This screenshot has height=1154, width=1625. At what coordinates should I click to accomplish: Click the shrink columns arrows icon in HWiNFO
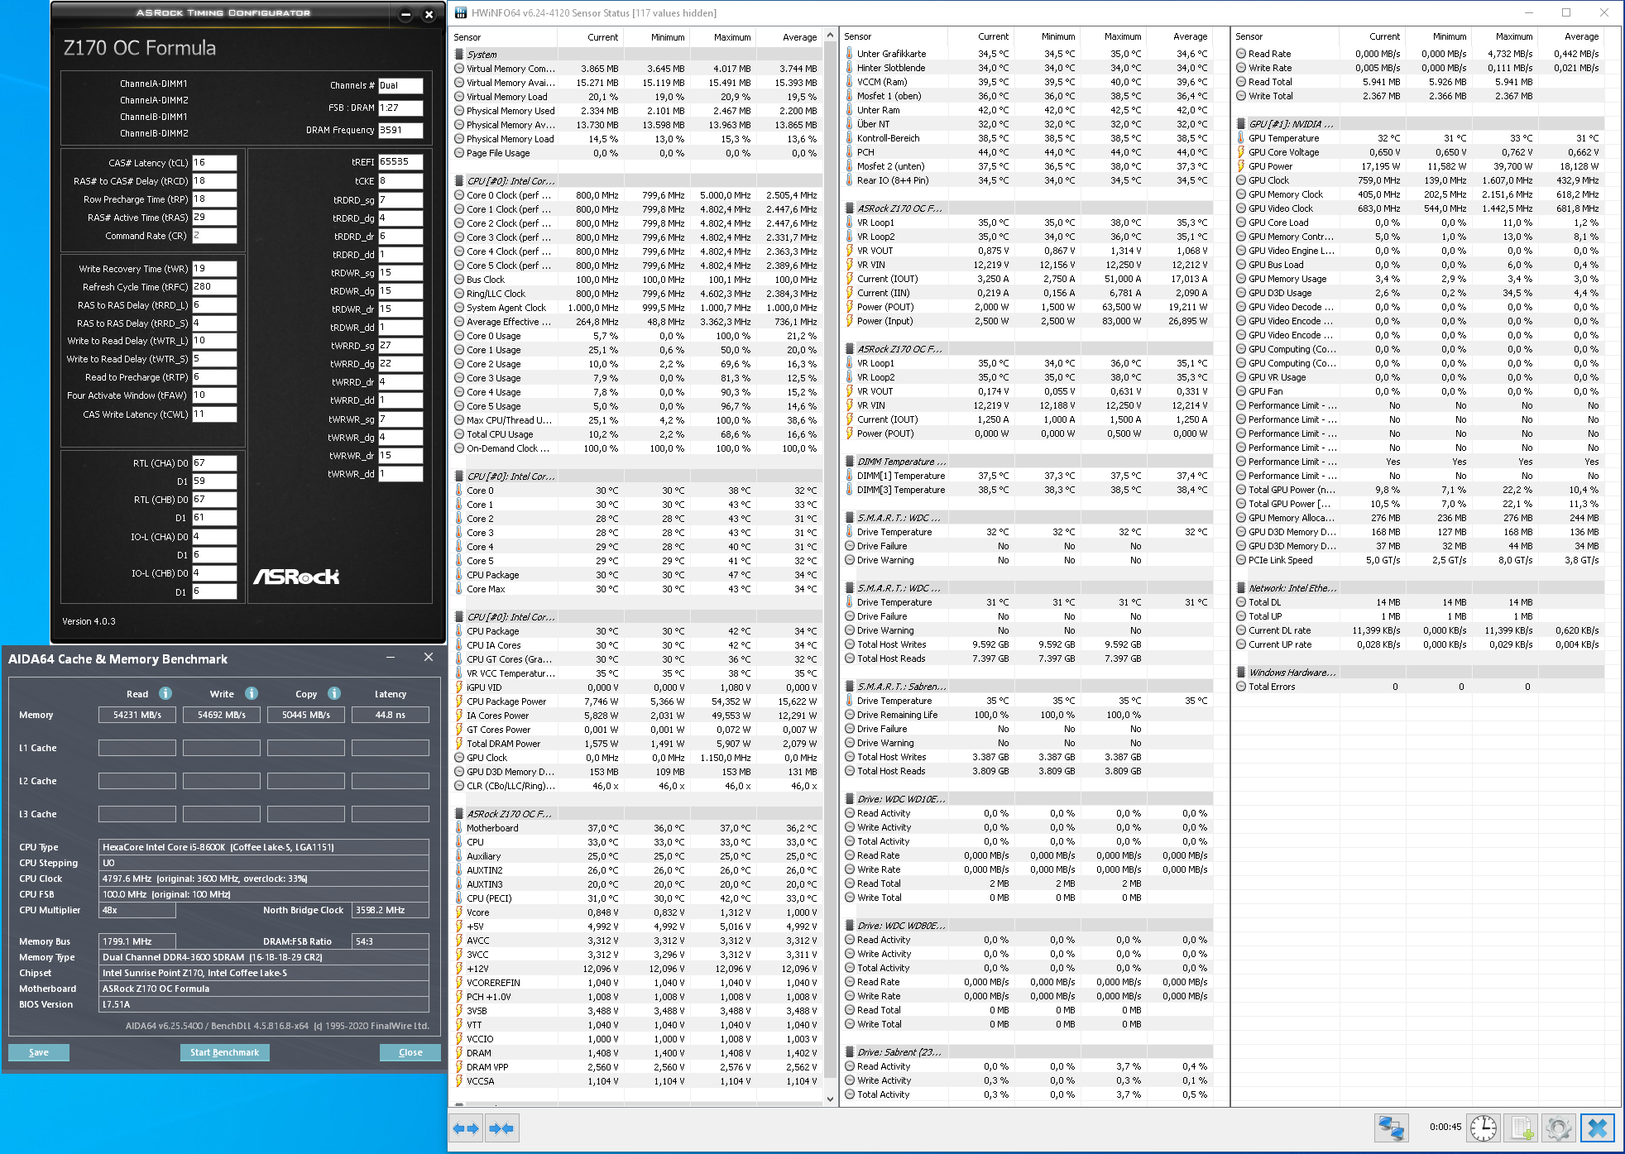[x=501, y=1128]
